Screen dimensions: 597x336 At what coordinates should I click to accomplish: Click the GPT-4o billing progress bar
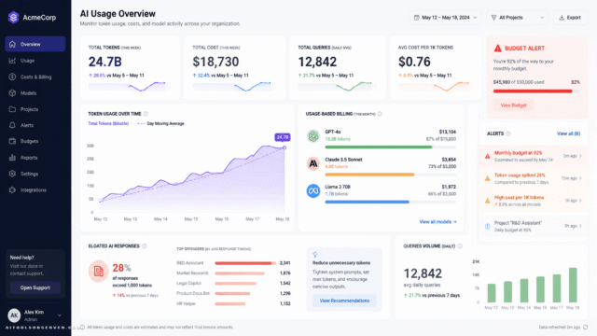[x=390, y=147]
